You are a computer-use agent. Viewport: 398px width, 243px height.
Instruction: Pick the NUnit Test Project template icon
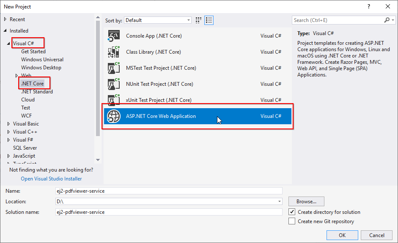[114, 84]
